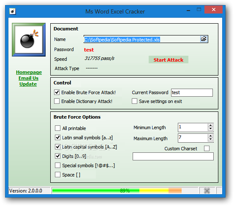This screenshot has height=206, width=234.
Task: Click the Custom Charset text box
Action: coord(173,156)
